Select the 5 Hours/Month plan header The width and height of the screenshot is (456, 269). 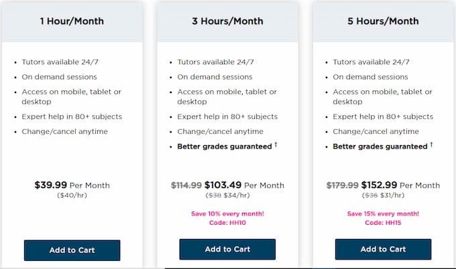383,21
